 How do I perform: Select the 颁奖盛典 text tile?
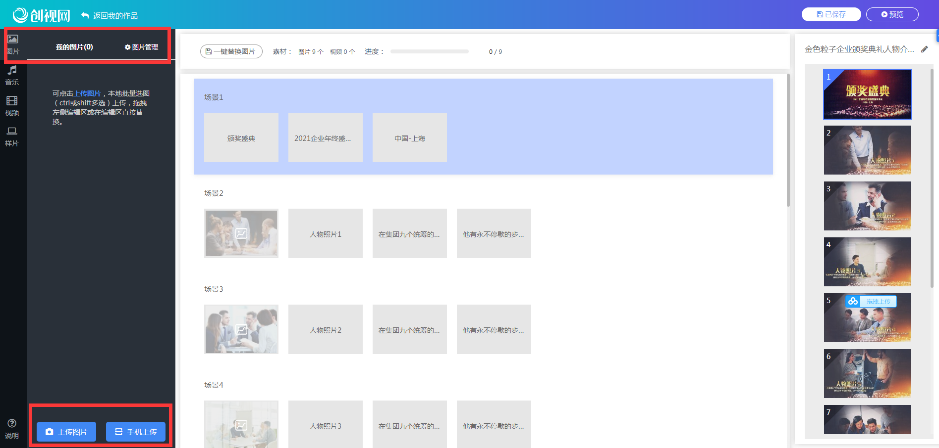pos(241,137)
